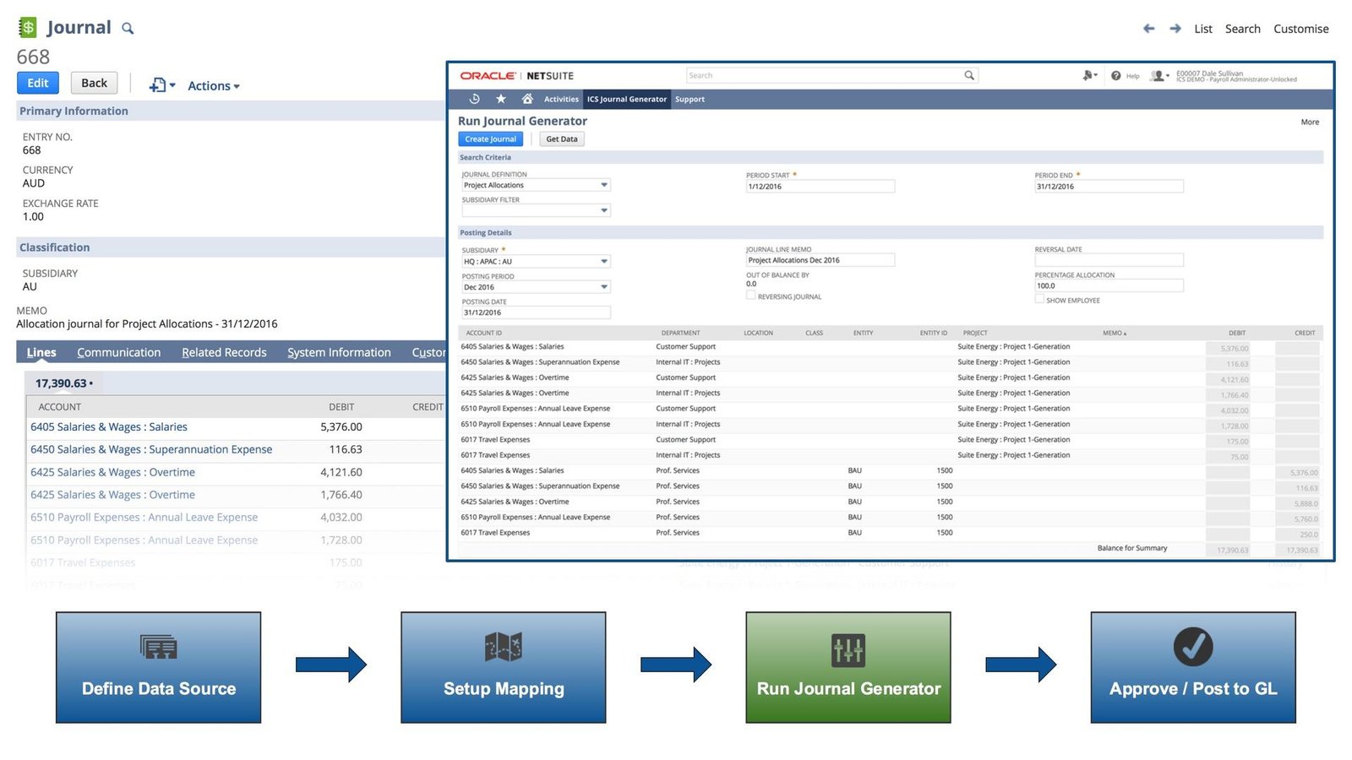The width and height of the screenshot is (1352, 760).
Task: Go to next record with right arrow
Action: coord(1175,29)
